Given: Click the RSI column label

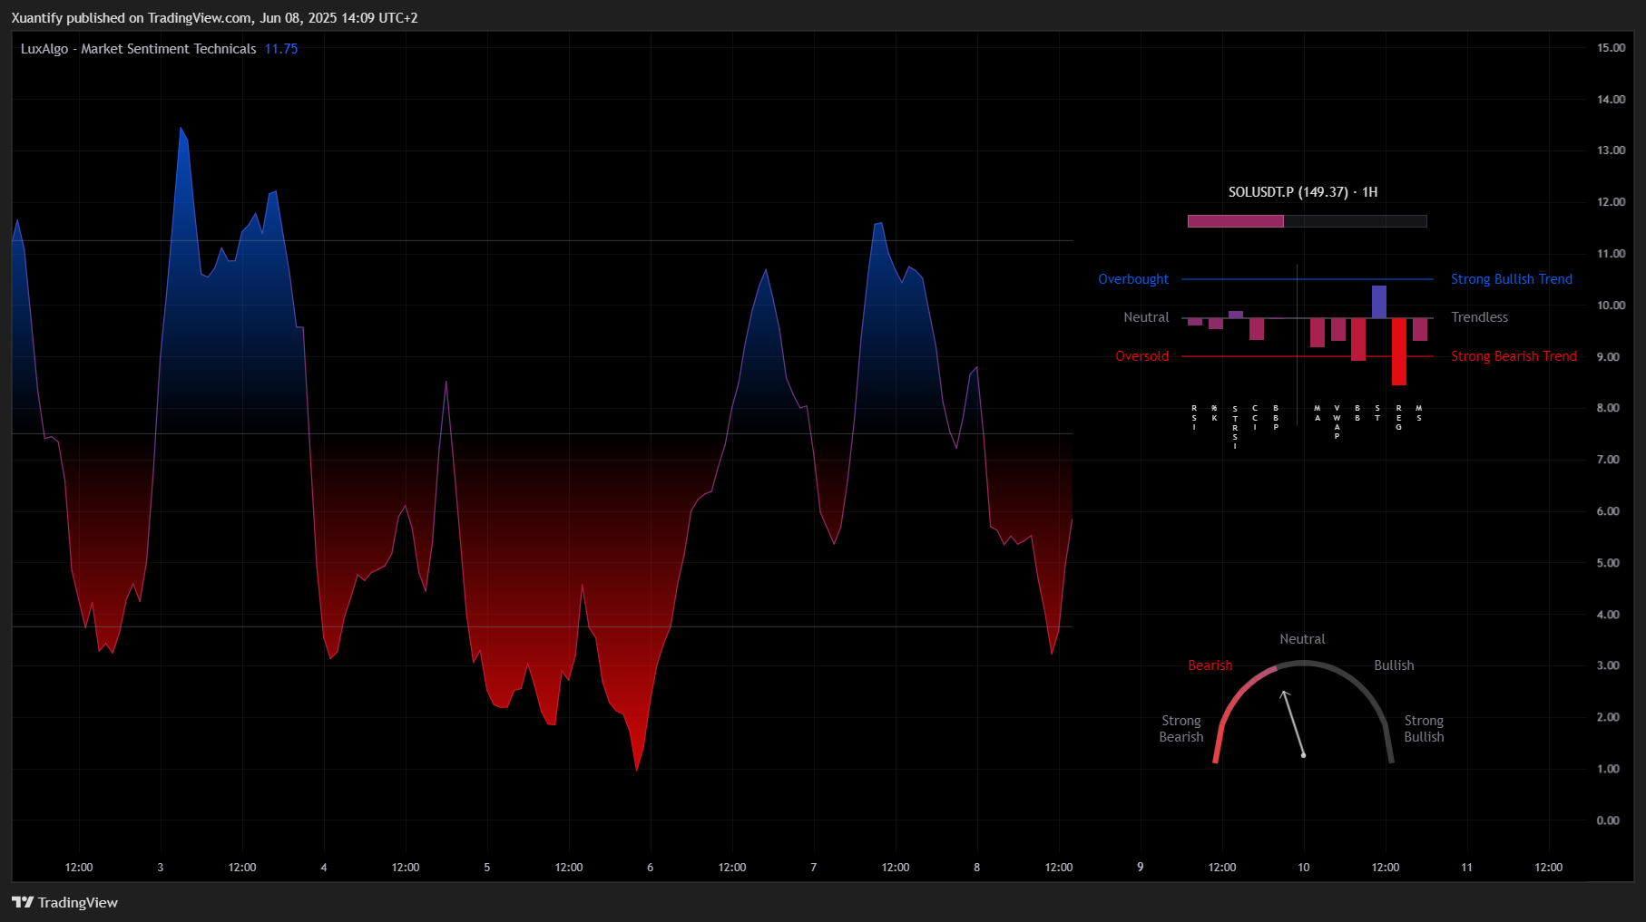Looking at the screenshot, I should pos(1194,417).
